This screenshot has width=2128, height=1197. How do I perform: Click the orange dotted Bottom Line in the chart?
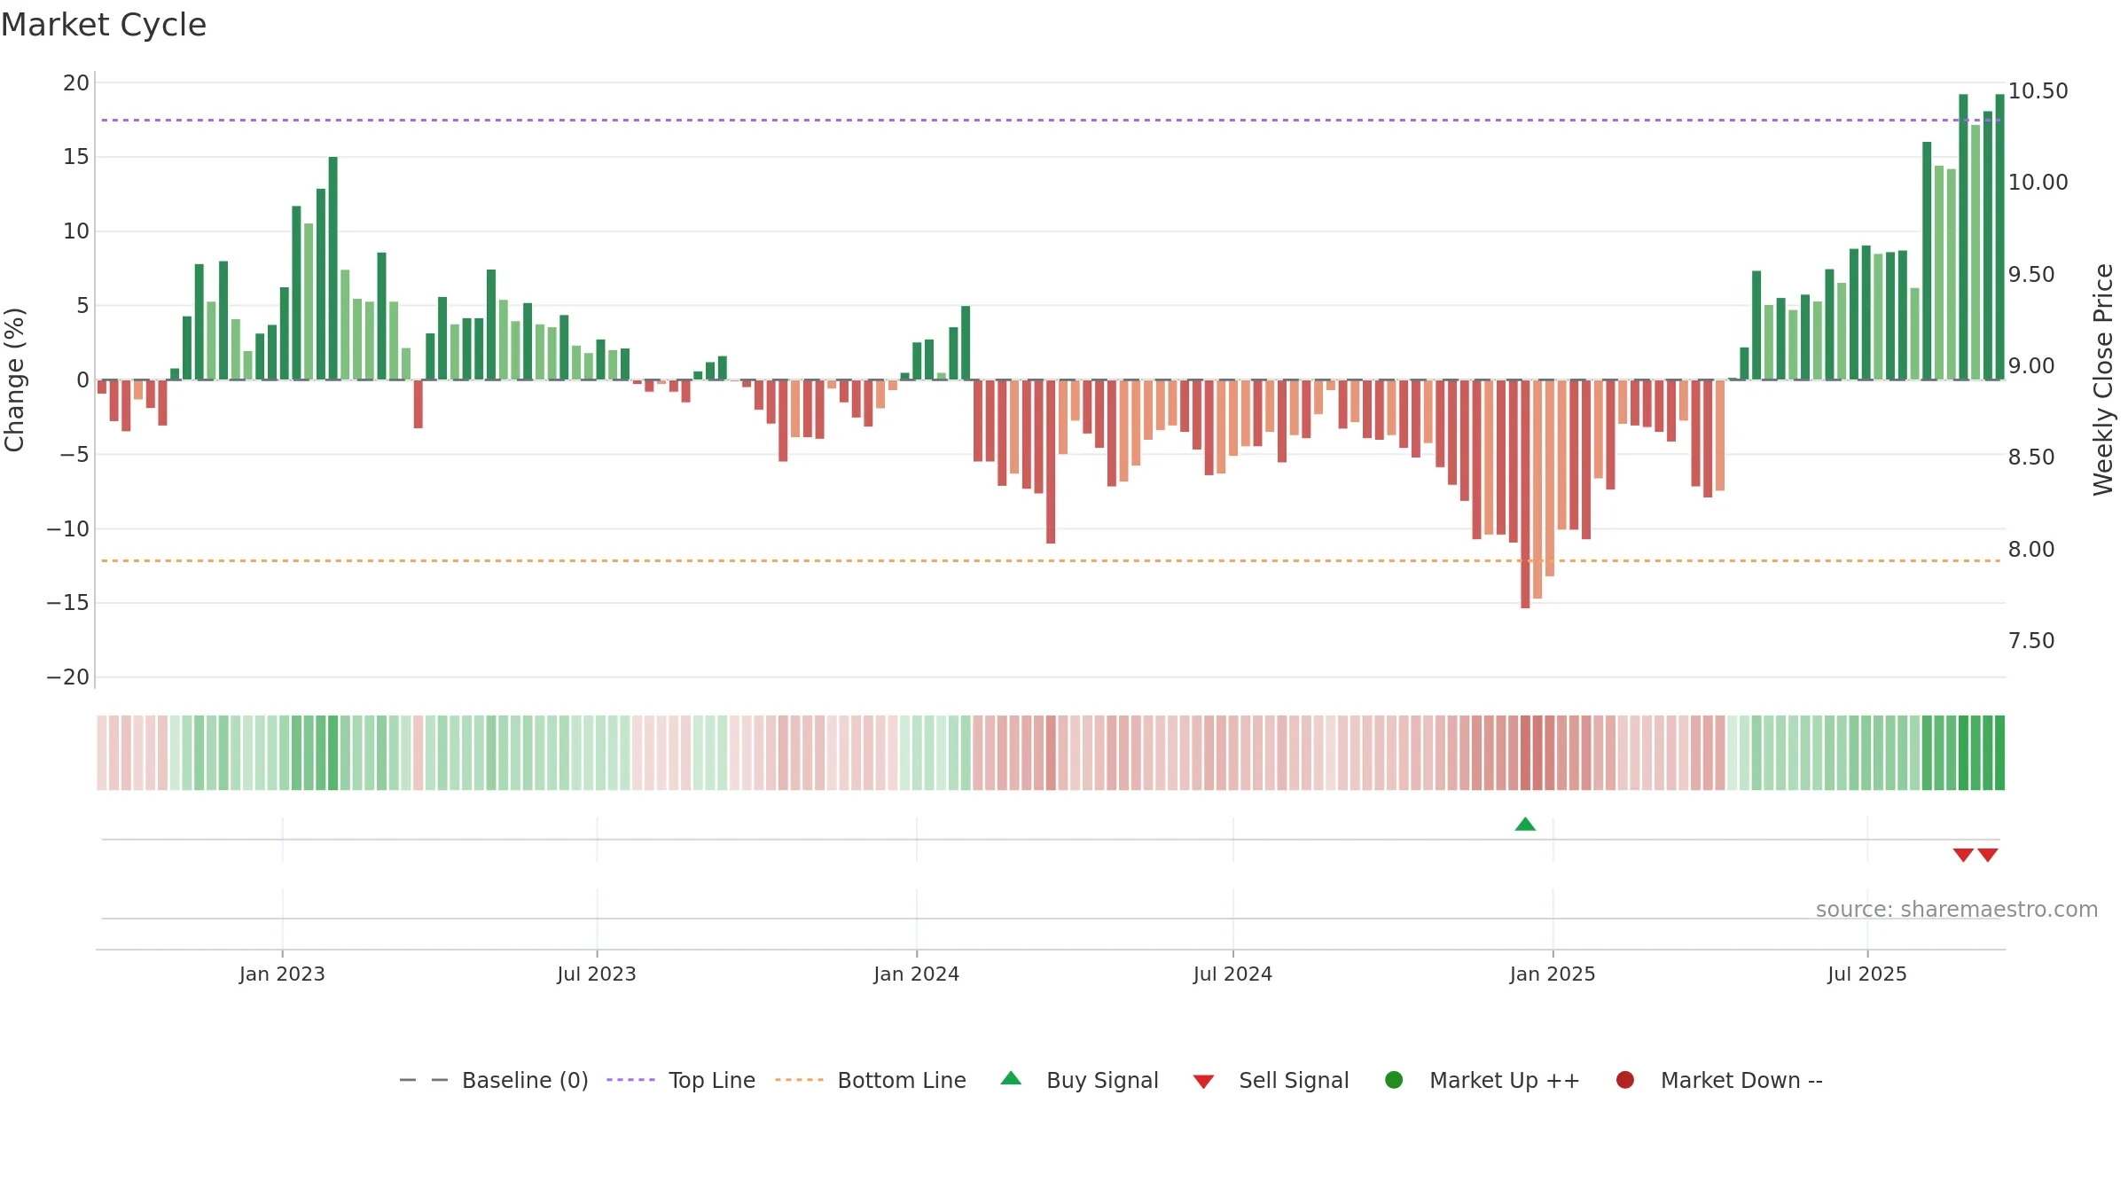click(x=1051, y=560)
